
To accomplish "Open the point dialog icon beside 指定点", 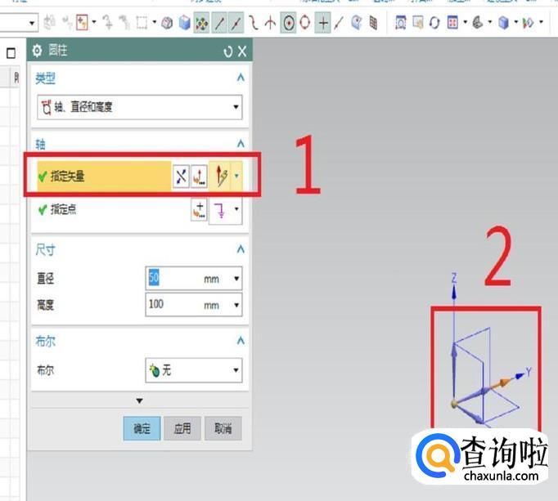I will point(200,211).
